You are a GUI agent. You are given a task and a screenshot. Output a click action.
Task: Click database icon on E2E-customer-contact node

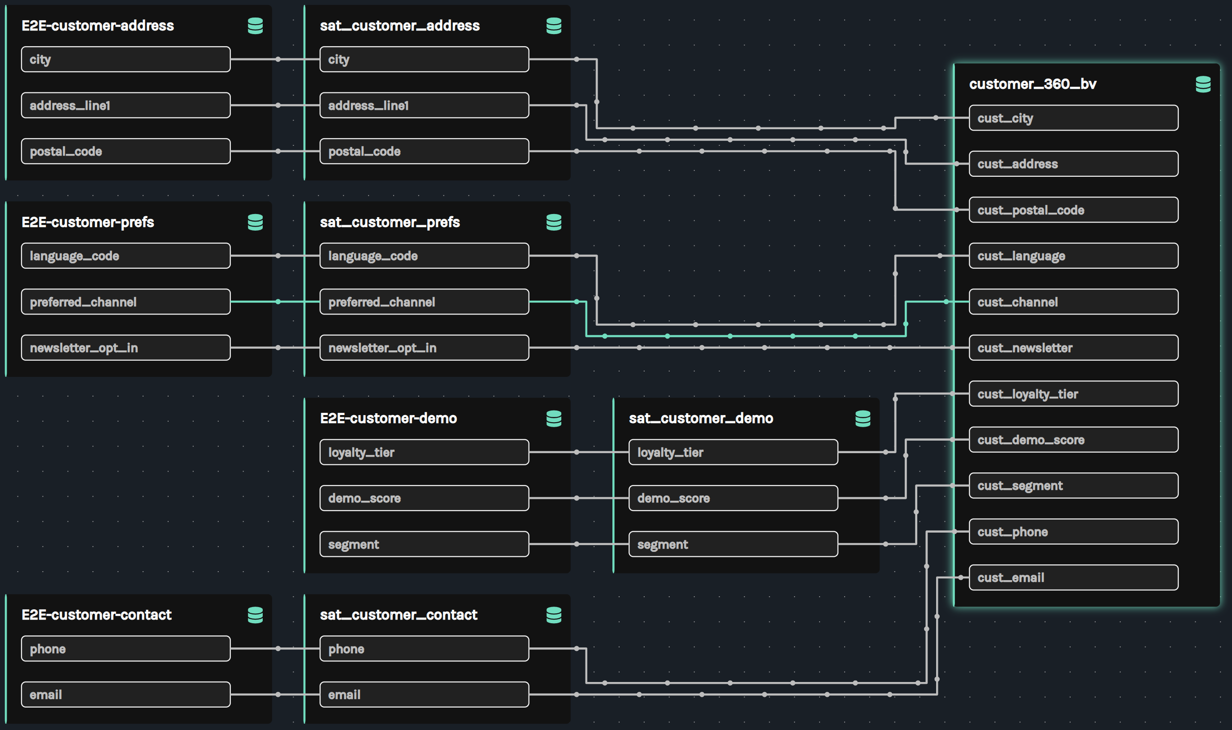click(x=255, y=615)
